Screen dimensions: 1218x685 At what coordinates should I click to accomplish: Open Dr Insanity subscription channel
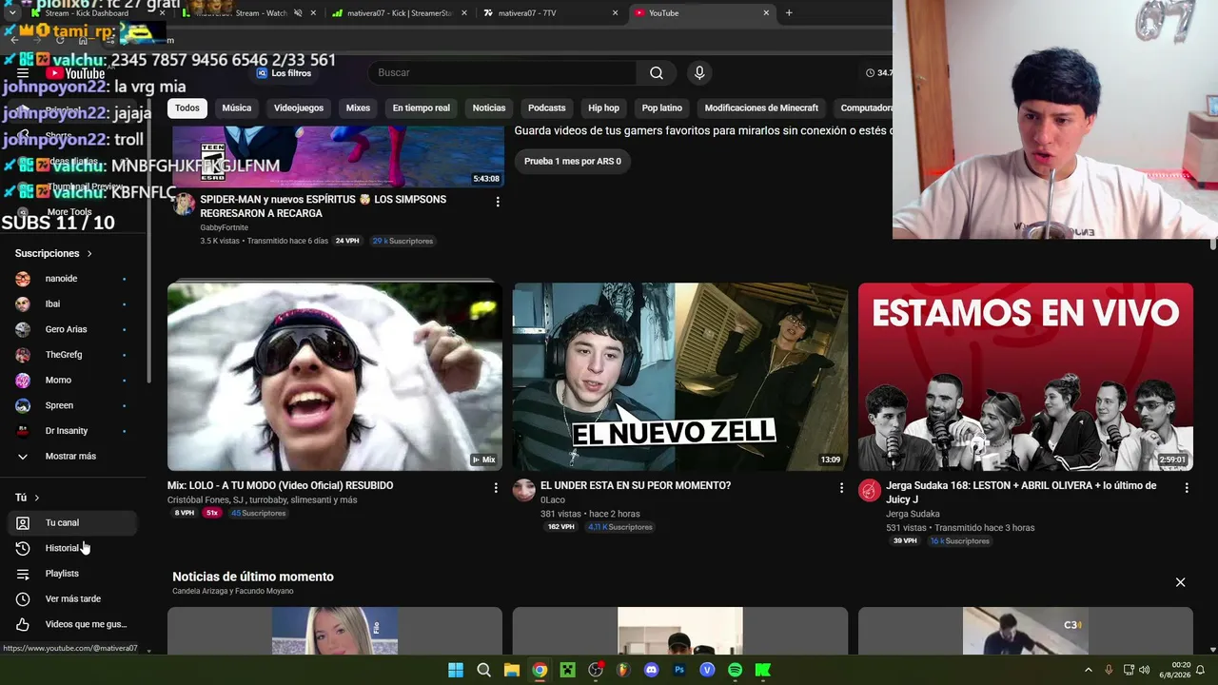pyautogui.click(x=72, y=431)
